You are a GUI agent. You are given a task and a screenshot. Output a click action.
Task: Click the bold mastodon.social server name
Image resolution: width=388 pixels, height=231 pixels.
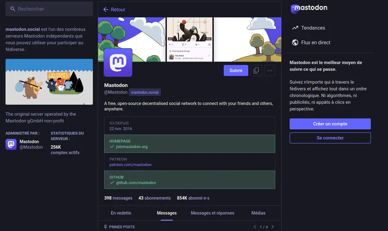[22, 29]
